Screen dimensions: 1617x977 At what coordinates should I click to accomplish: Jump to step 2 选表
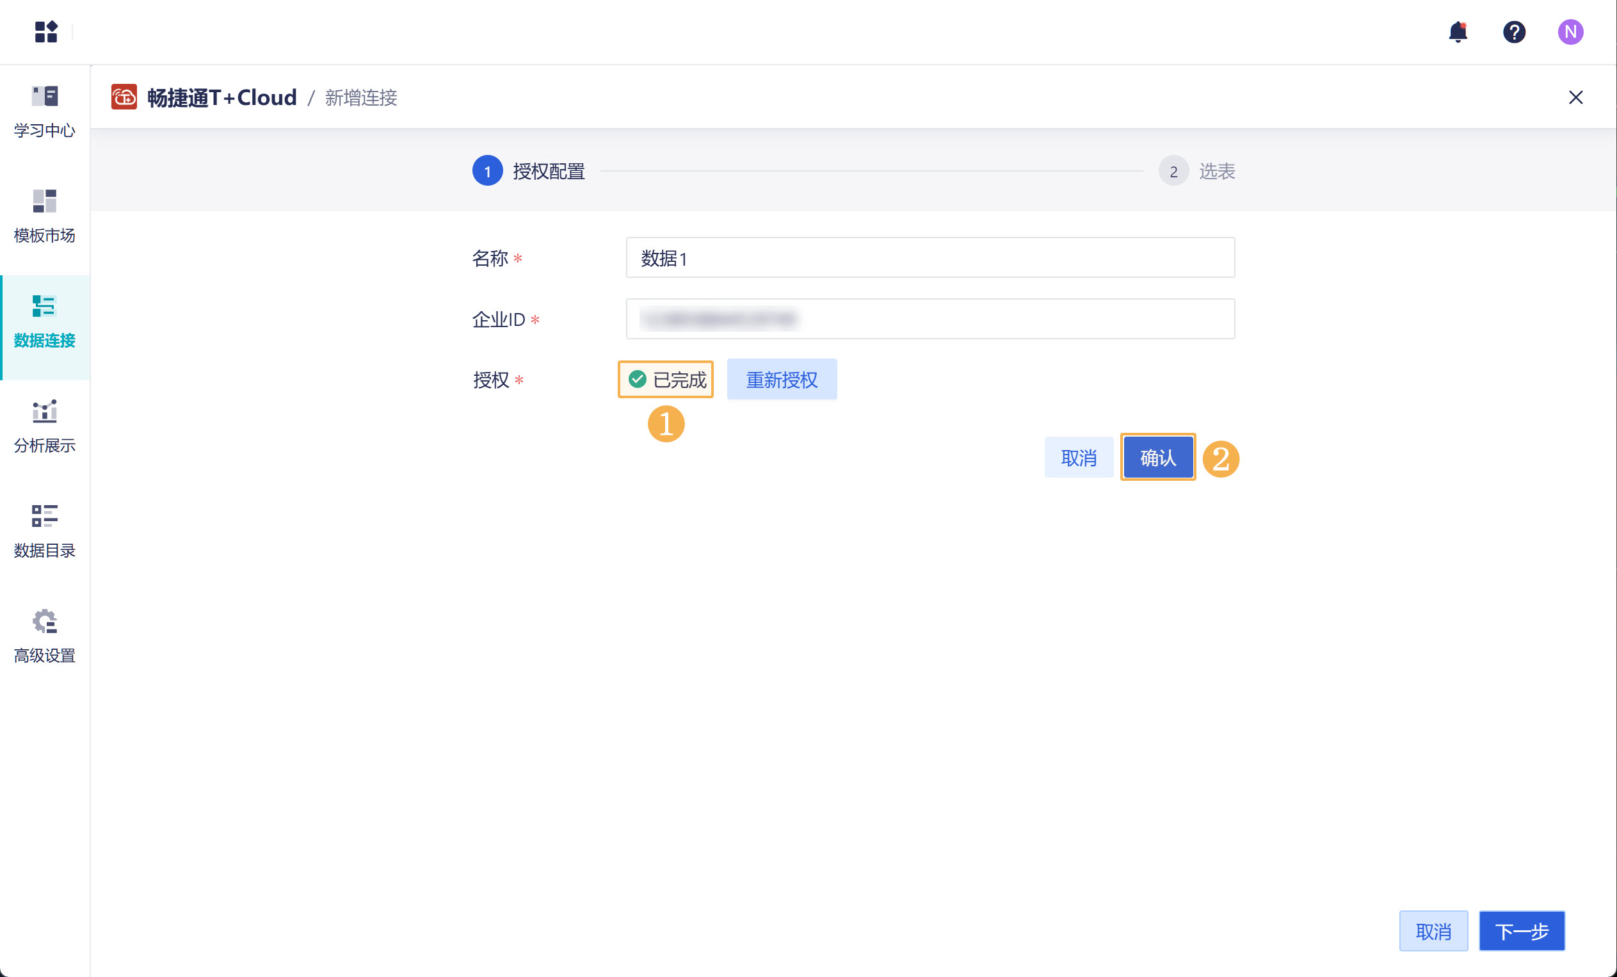point(1173,171)
